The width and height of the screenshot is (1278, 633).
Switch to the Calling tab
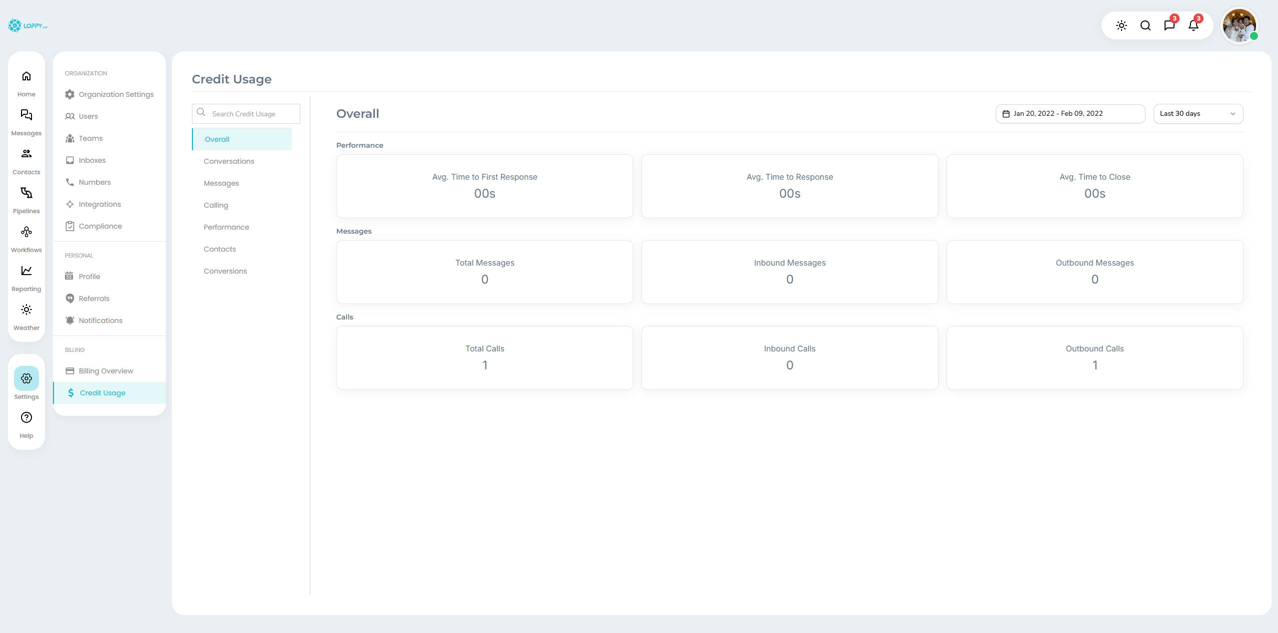point(216,205)
